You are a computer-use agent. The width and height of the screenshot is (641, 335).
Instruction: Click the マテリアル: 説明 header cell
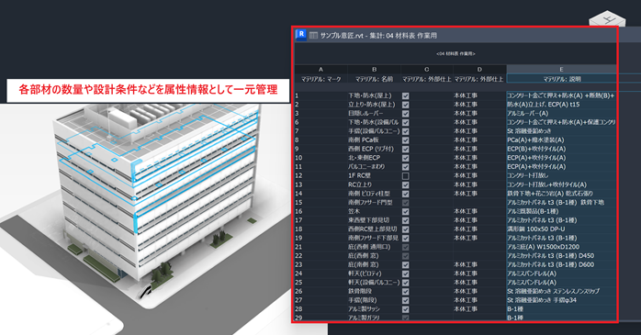tap(561, 79)
